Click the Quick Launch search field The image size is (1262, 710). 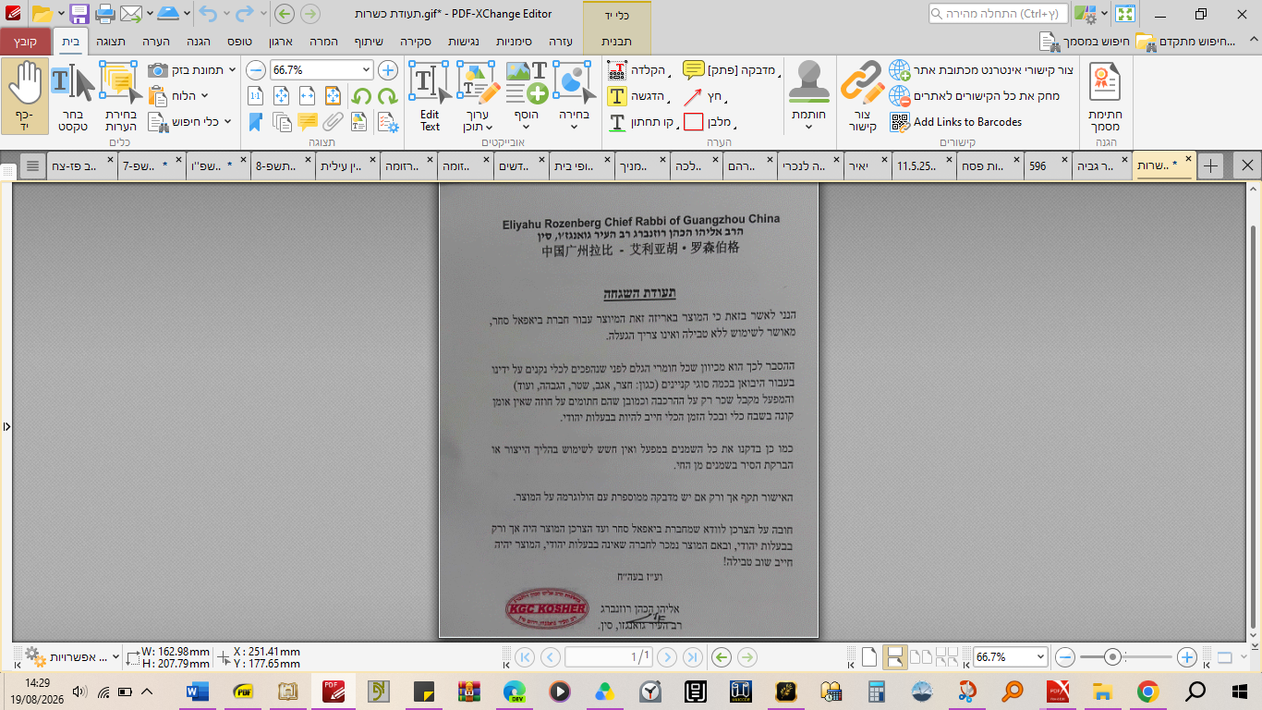(x=998, y=14)
